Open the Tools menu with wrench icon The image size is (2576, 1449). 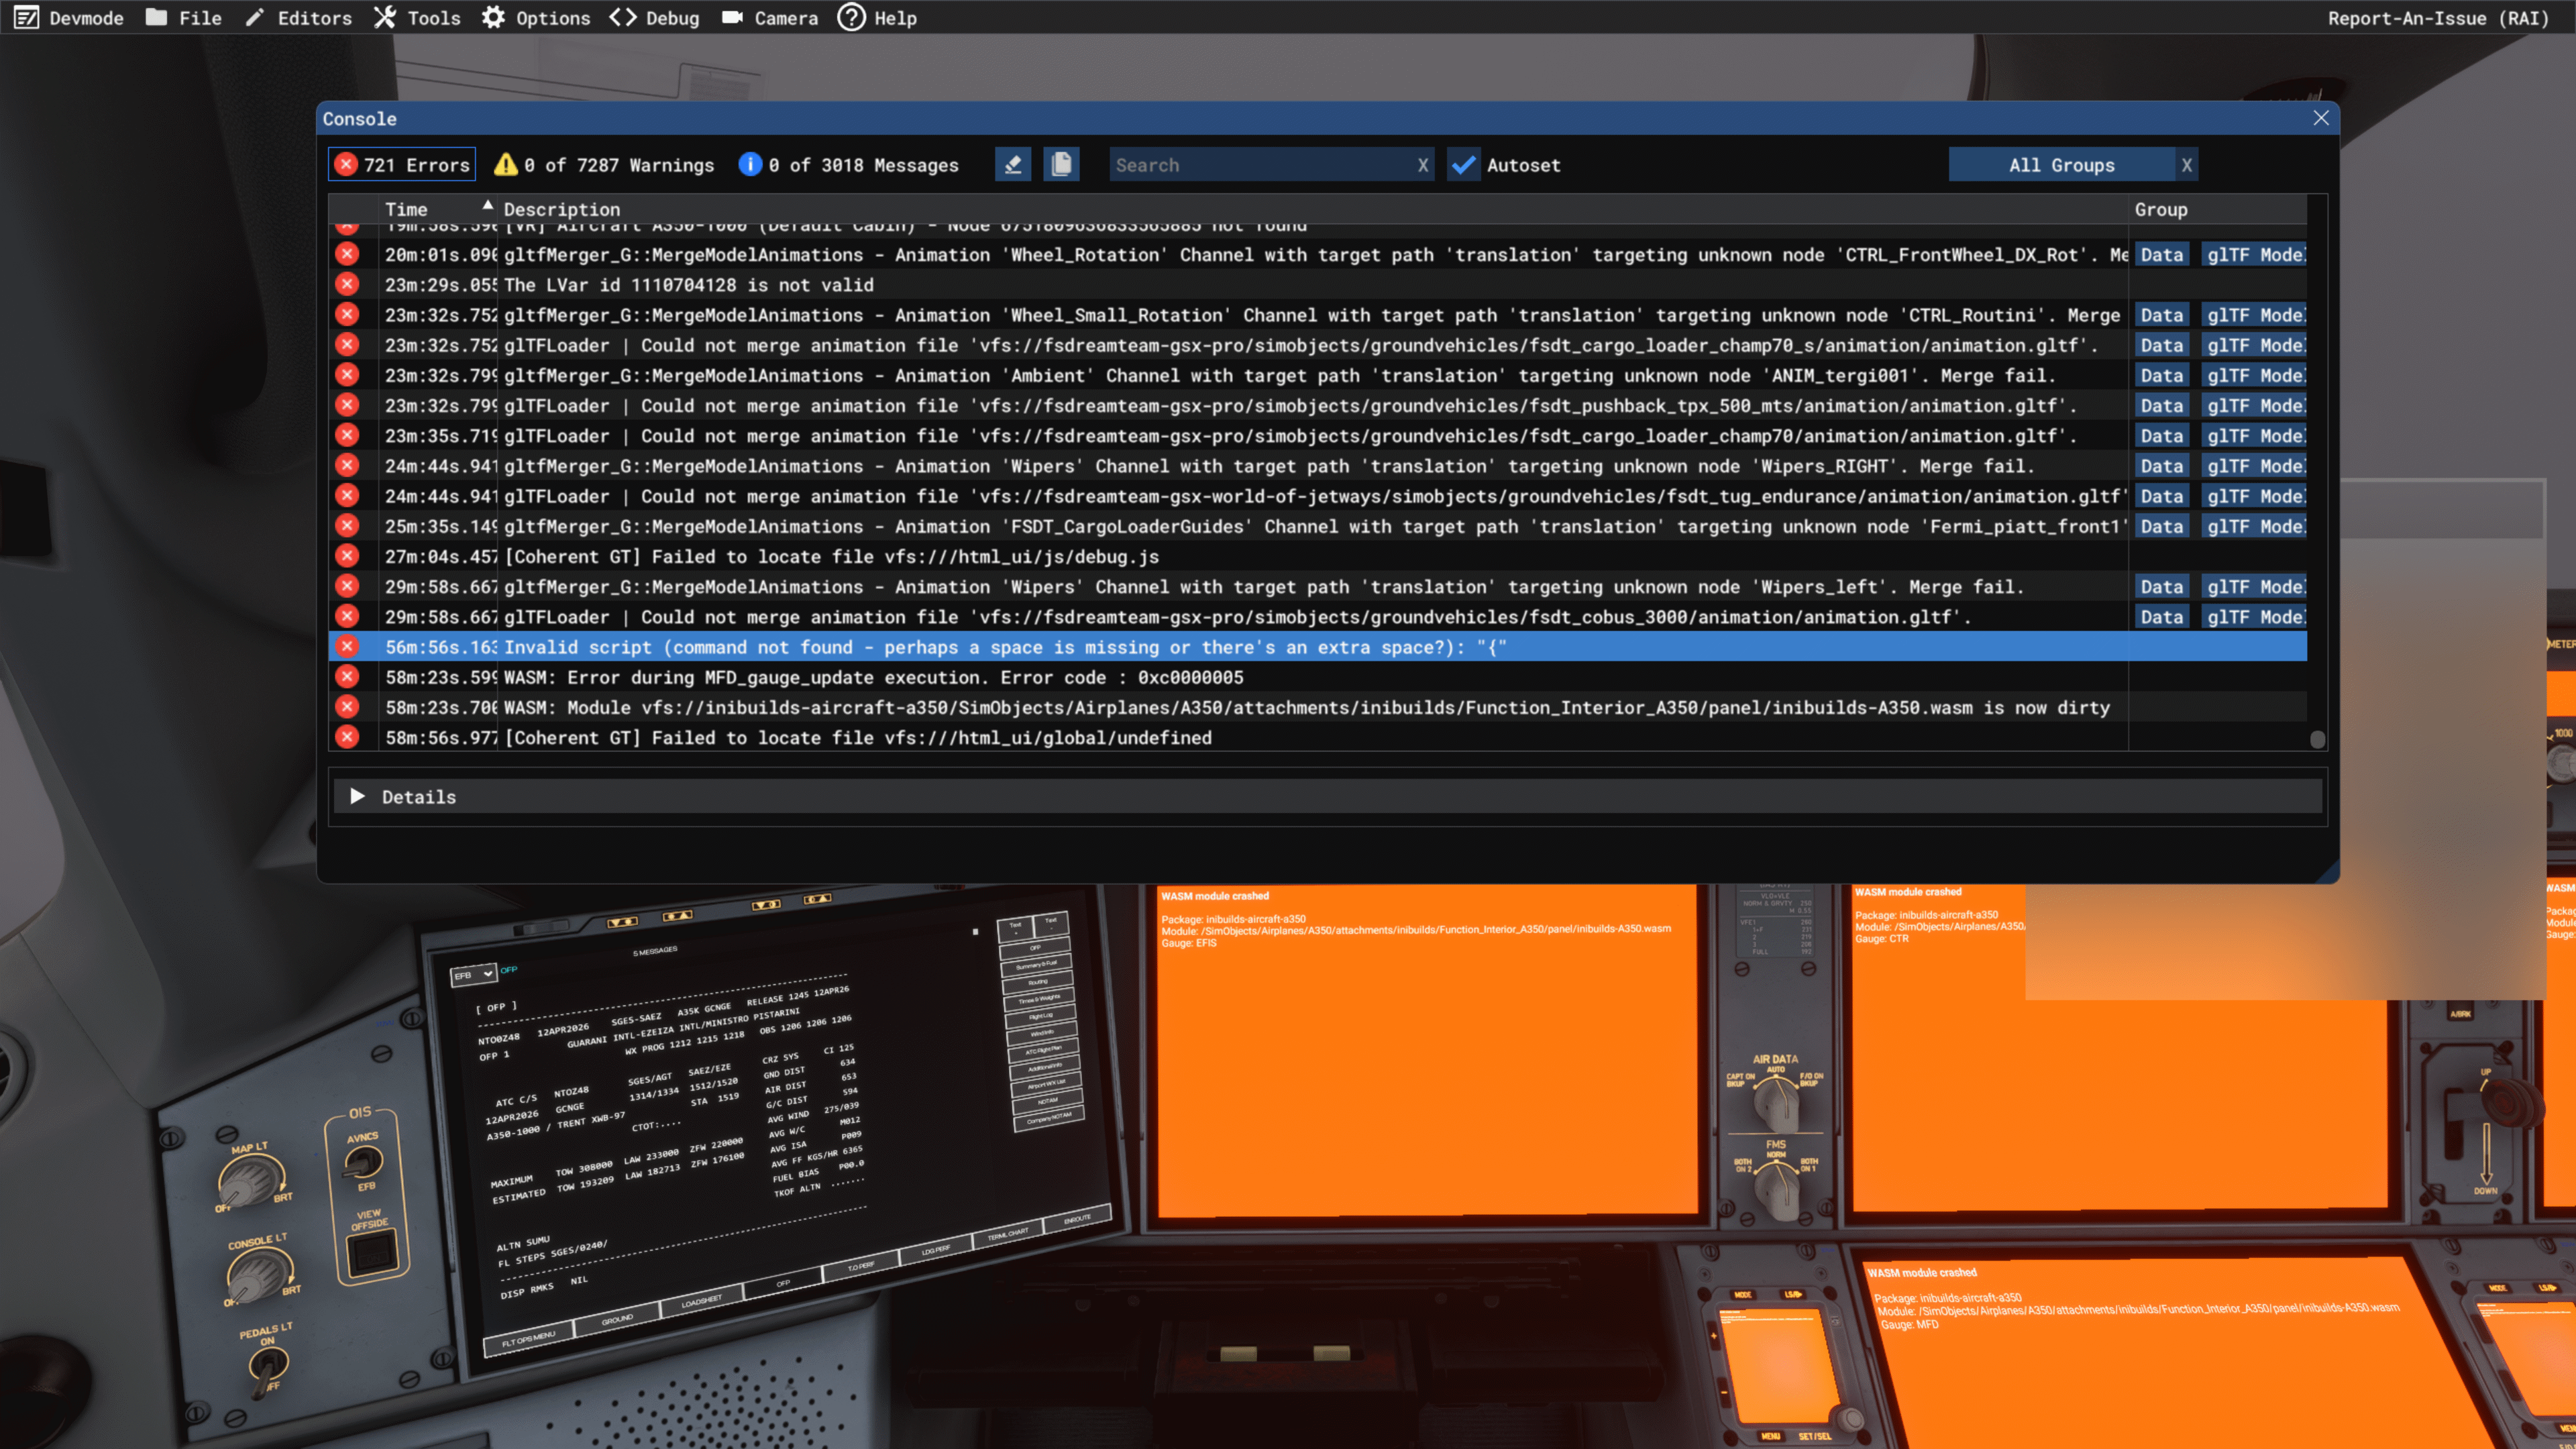click(x=417, y=18)
